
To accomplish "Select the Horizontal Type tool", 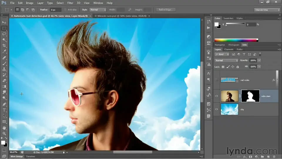I will coord(4,110).
